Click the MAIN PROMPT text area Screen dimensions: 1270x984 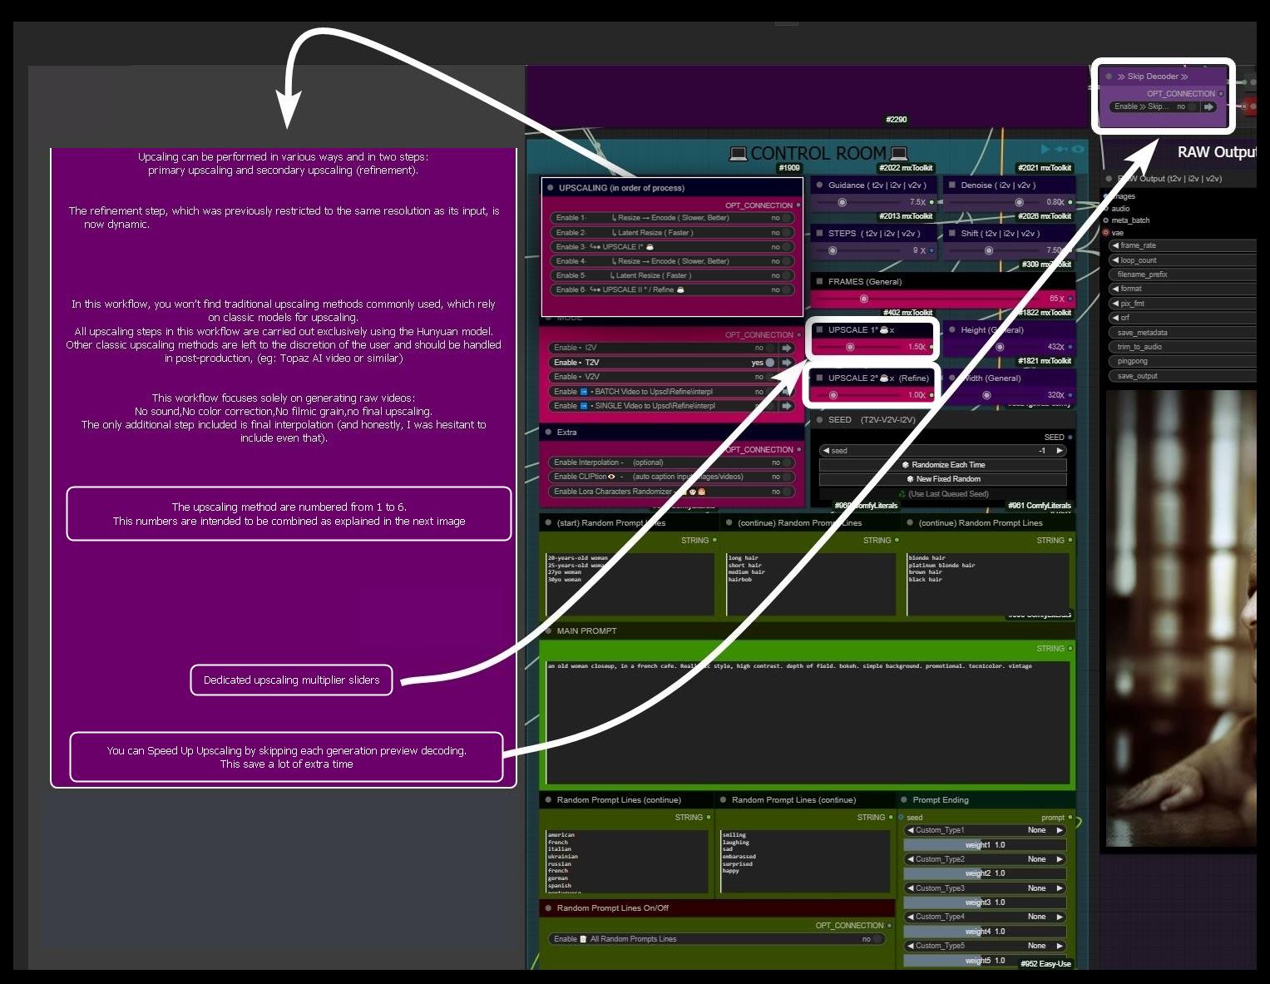[x=807, y=722]
